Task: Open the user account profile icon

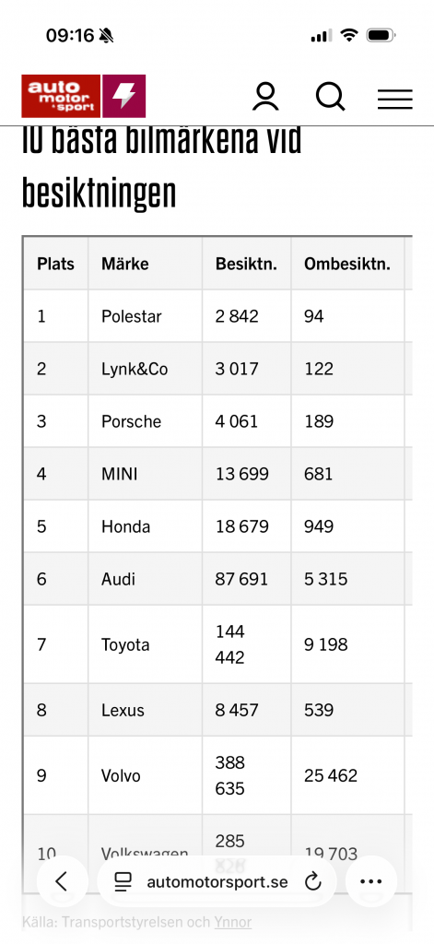Action: pyautogui.click(x=265, y=96)
